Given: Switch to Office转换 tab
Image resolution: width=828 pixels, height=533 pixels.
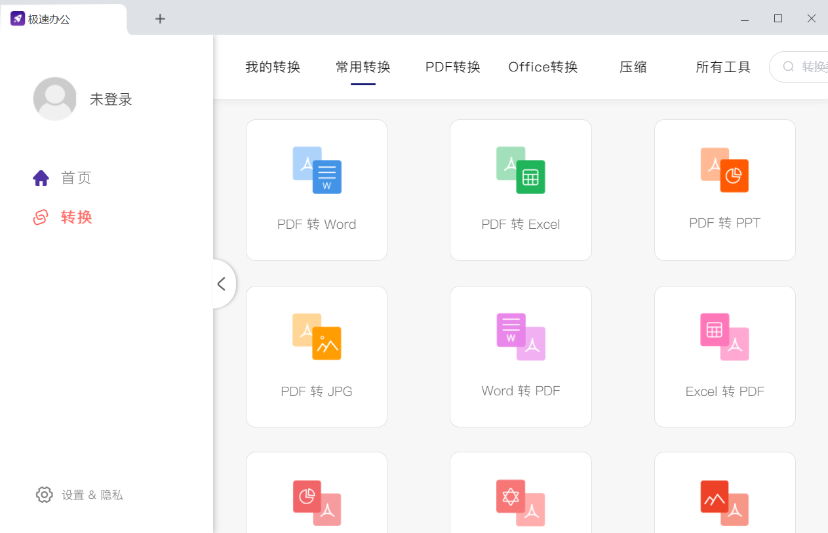Looking at the screenshot, I should click(x=543, y=67).
